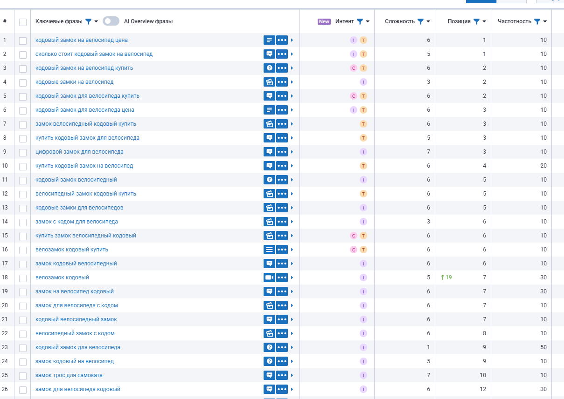Open dropdown arrow in Сложность header
This screenshot has width=564, height=399.
pos(428,21)
